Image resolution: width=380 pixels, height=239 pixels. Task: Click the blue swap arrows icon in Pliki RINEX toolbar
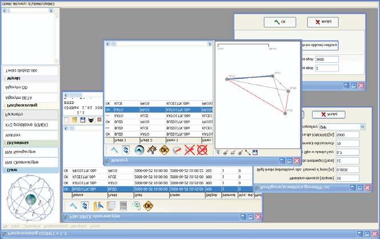pyautogui.click(x=85, y=206)
